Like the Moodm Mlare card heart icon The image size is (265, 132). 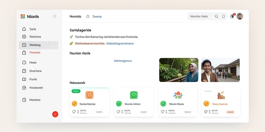118,112
